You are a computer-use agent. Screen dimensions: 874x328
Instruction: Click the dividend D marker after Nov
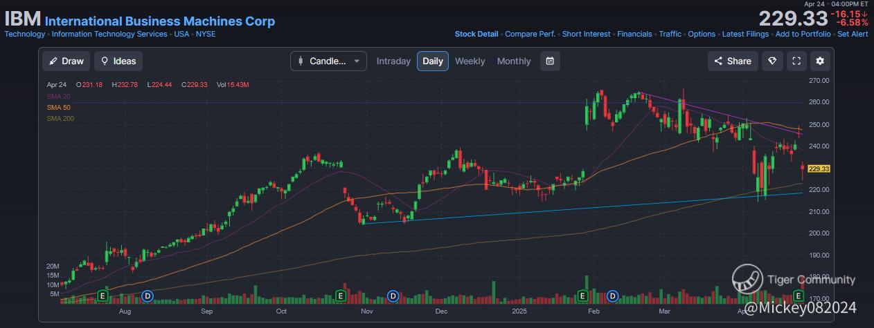393,296
